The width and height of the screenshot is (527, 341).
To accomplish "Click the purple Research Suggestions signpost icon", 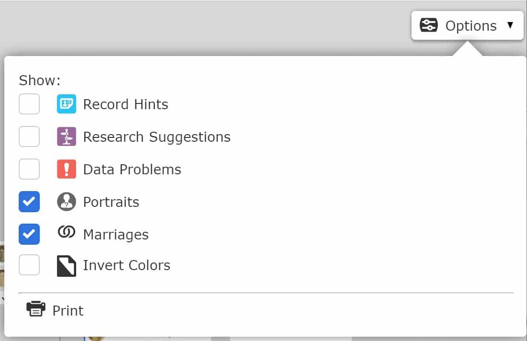I will coord(67,136).
